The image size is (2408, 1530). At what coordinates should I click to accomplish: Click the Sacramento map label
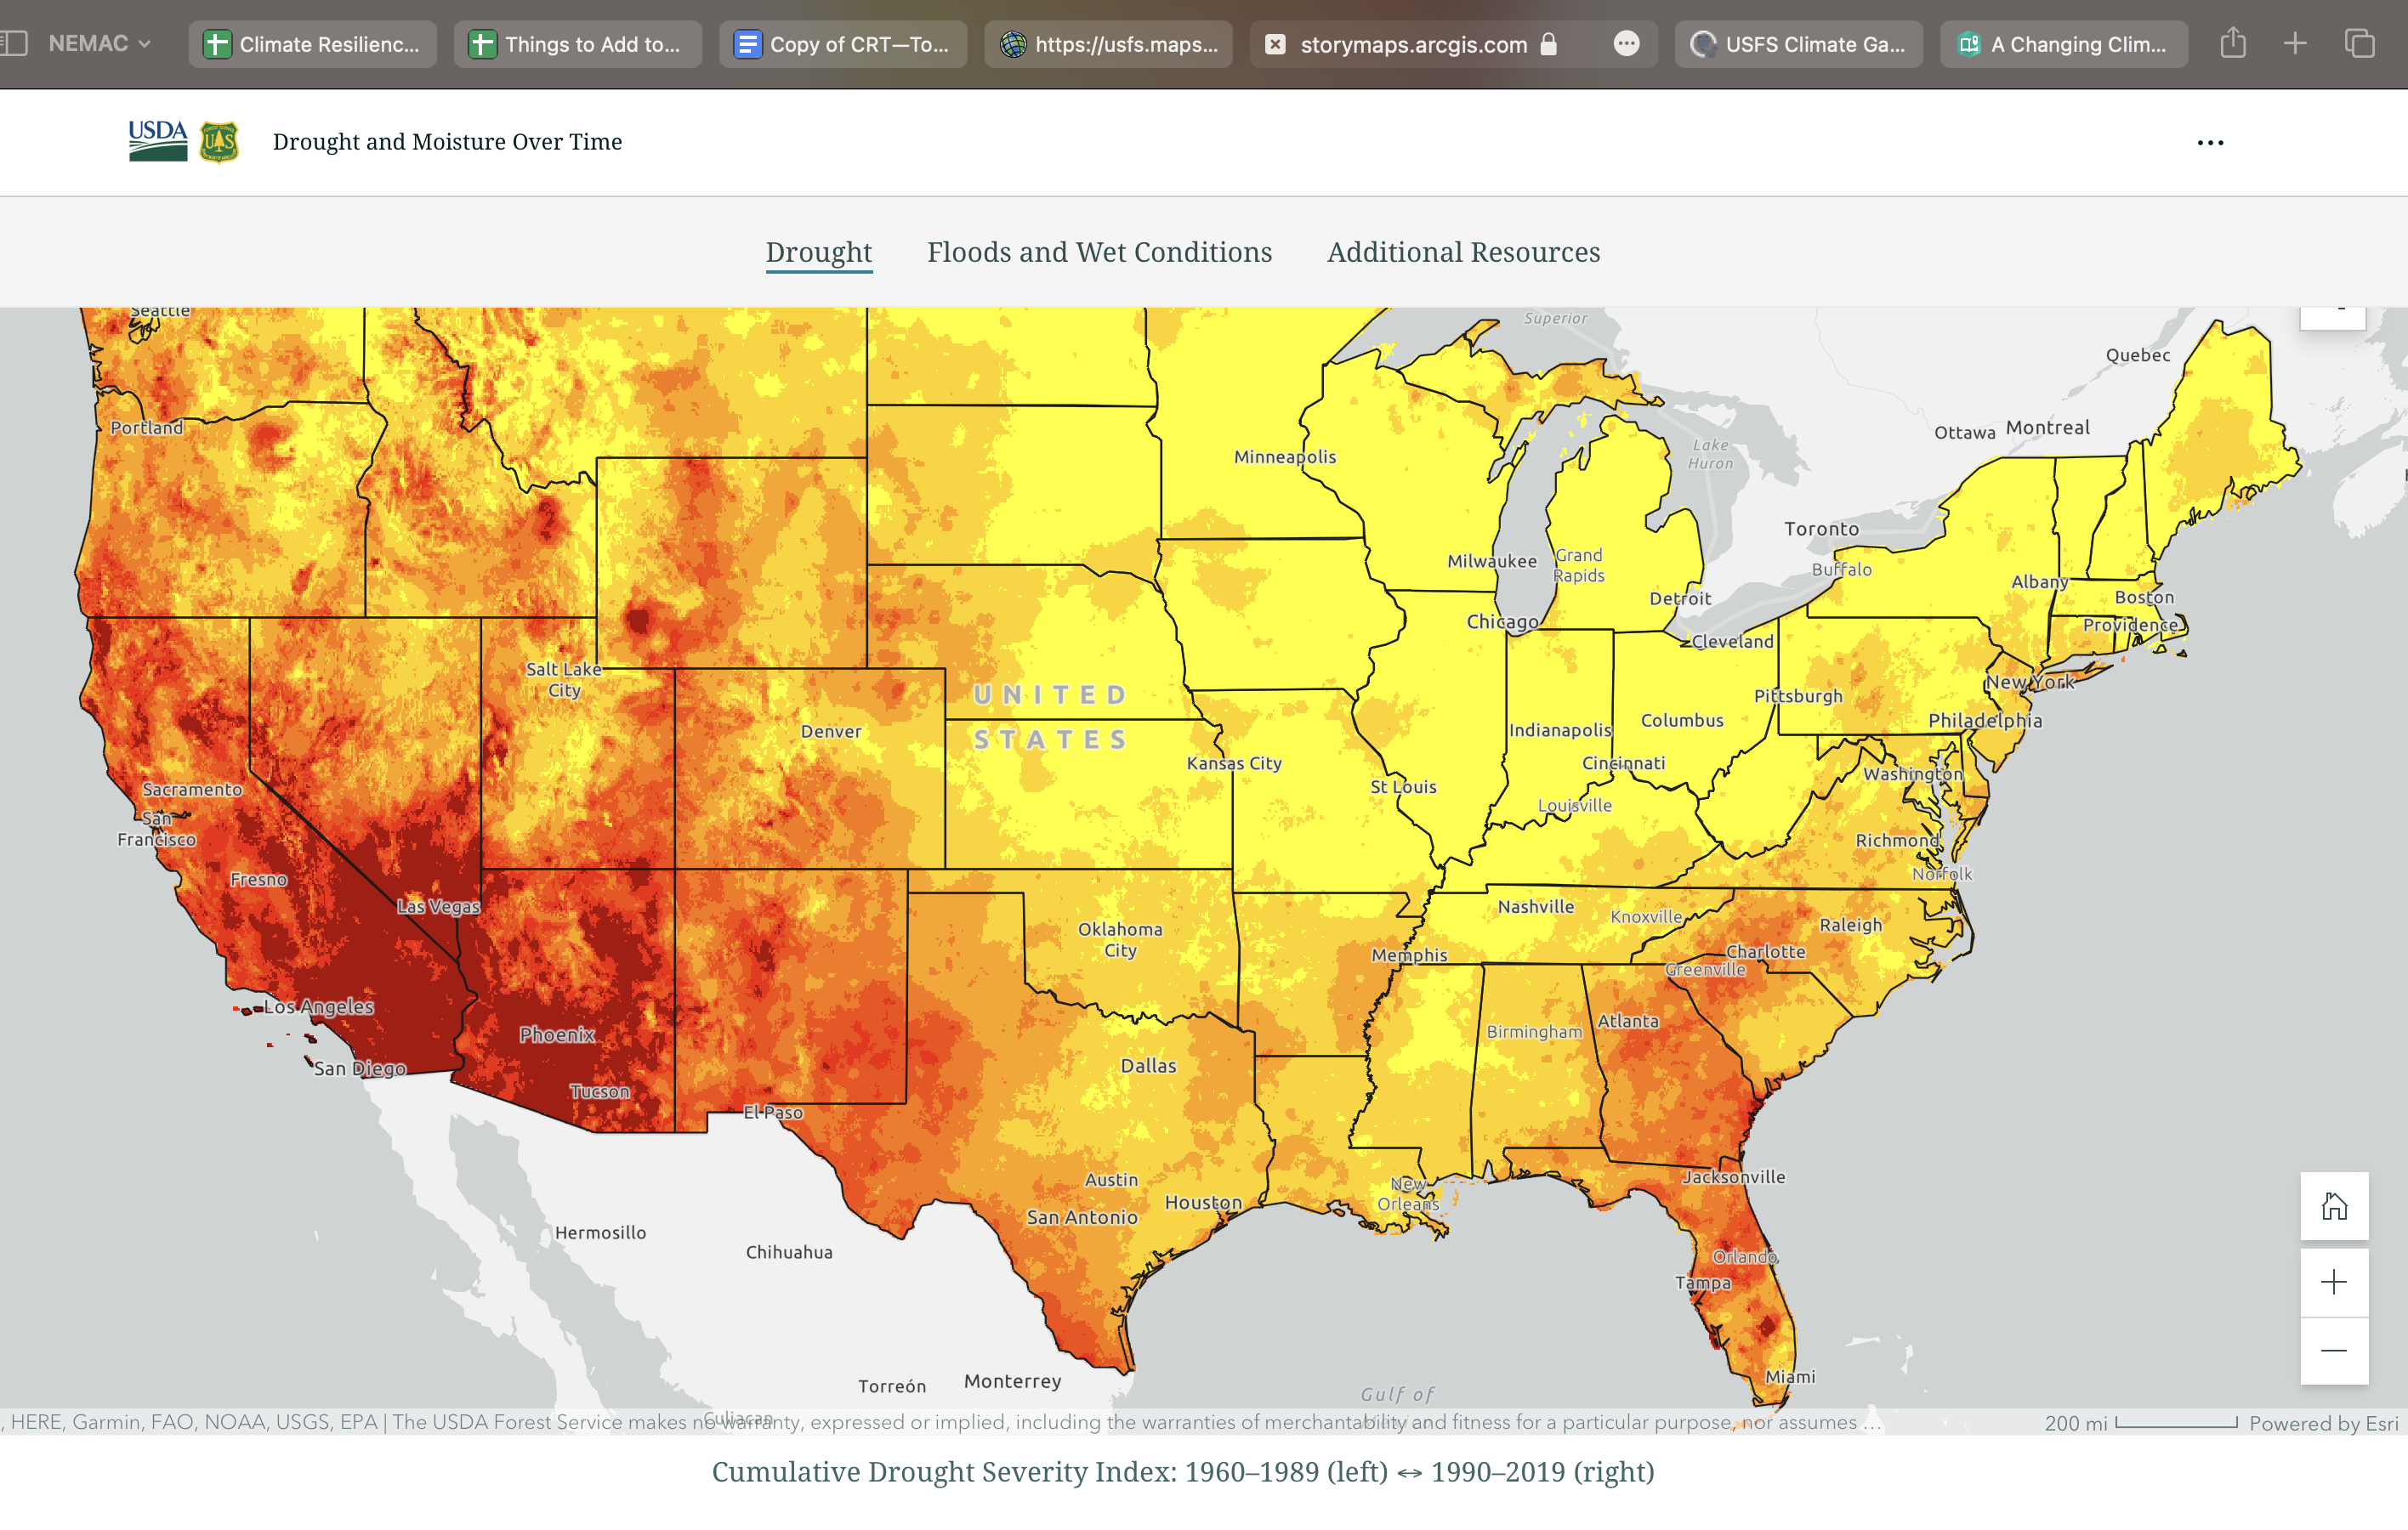point(192,789)
